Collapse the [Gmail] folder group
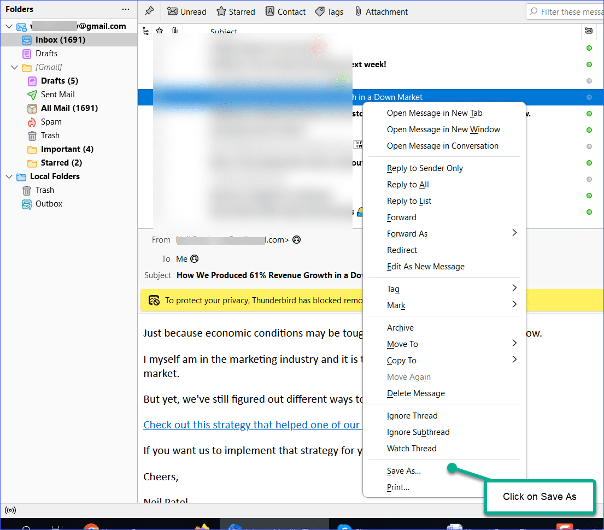Viewport: 604px width, 530px height. (x=14, y=67)
